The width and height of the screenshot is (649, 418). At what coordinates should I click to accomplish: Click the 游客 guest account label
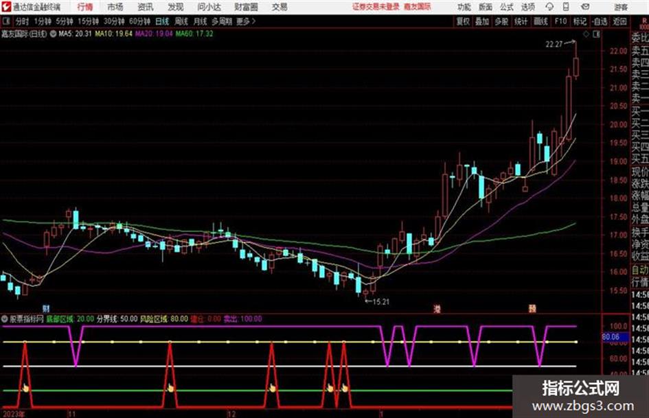pyautogui.click(x=621, y=8)
